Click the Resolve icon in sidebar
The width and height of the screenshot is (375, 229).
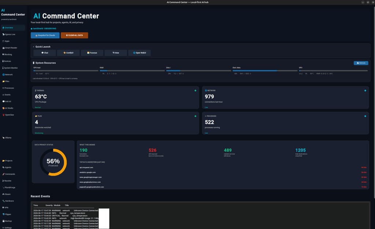coord(3,181)
